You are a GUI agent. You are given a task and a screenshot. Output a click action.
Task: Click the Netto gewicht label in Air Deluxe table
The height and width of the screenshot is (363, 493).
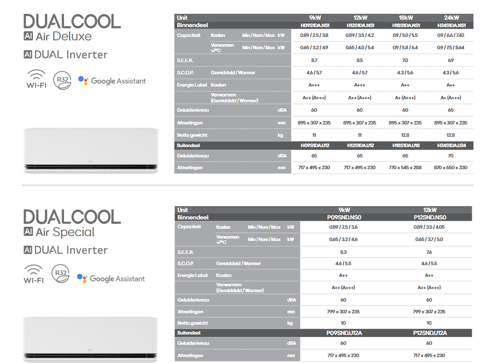[x=192, y=135]
